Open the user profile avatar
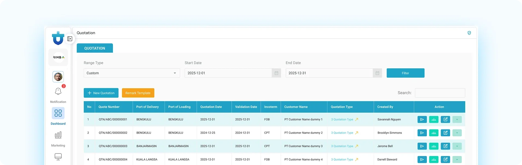The image size is (522, 165). click(58, 77)
